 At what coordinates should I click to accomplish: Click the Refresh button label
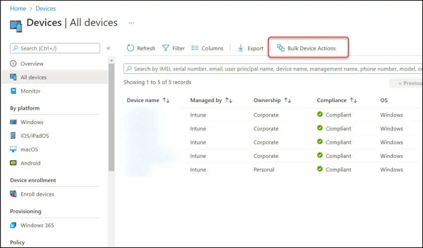(x=146, y=49)
